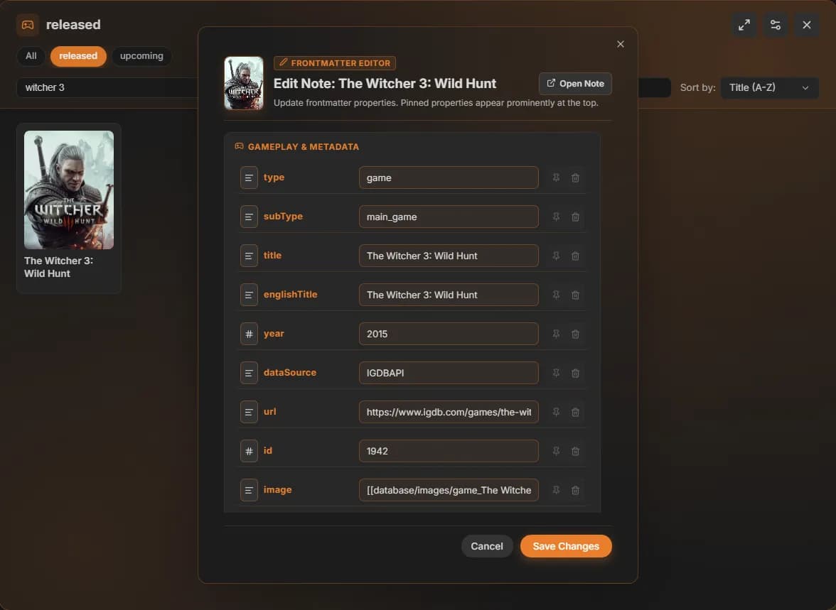Click the Witcher cover thumbnail in dialog header

tap(244, 83)
